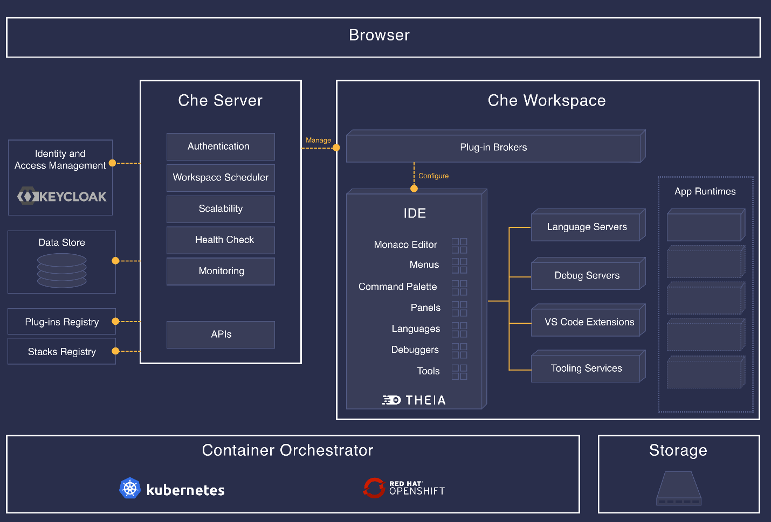Image resolution: width=771 pixels, height=522 pixels.
Task: Click the Plug-in Brokers bar
Action: coord(493,148)
